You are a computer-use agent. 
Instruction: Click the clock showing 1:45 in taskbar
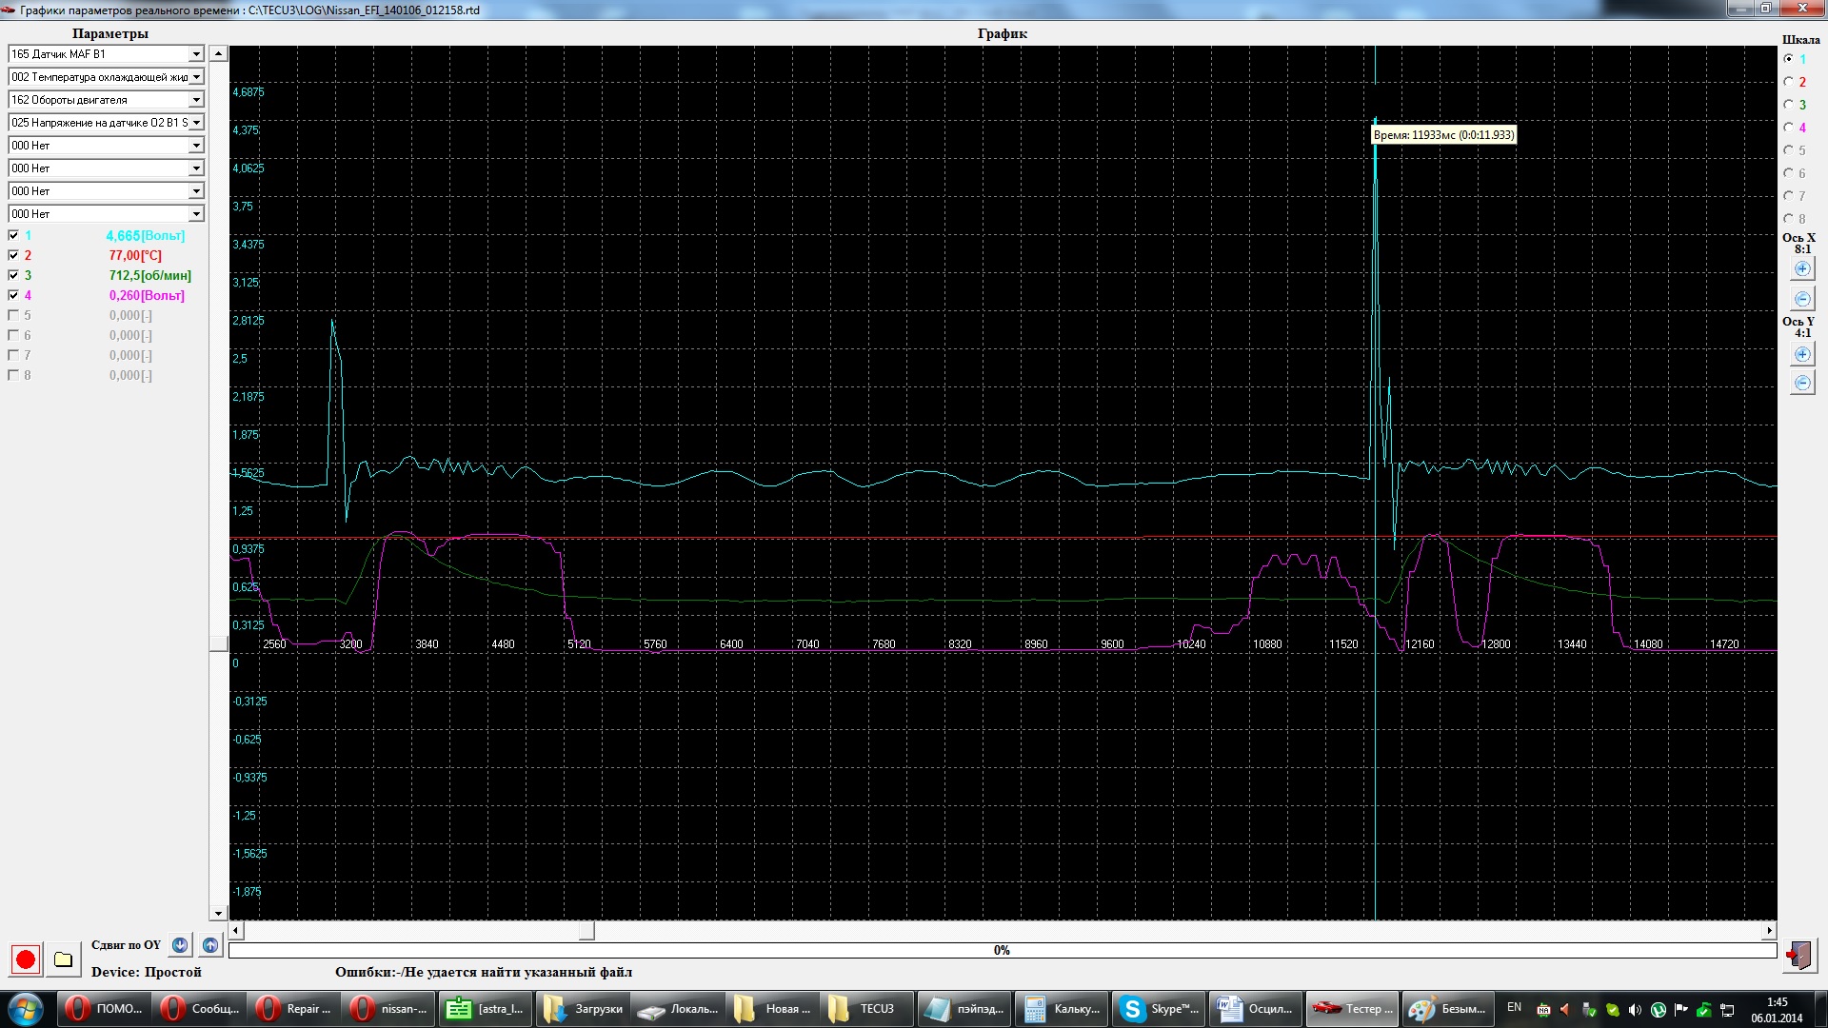click(x=1777, y=1002)
